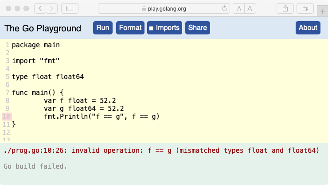This screenshot has width=328, height=185.
Task: Increase text size with large A button
Action: (250, 8)
